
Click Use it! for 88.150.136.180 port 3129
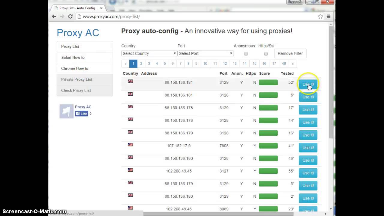coord(308,198)
